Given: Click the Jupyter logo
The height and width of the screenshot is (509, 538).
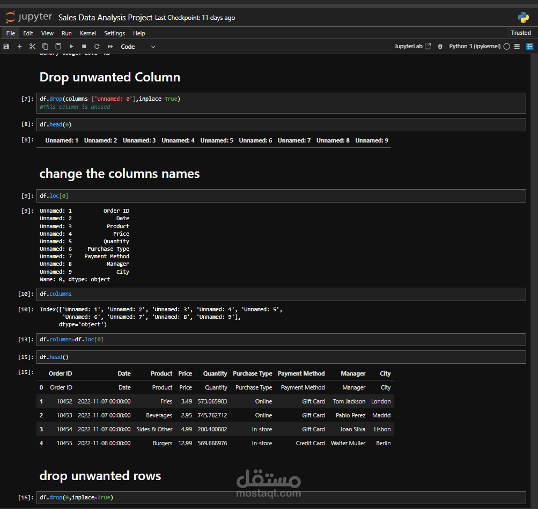Looking at the screenshot, I should click(29, 17).
